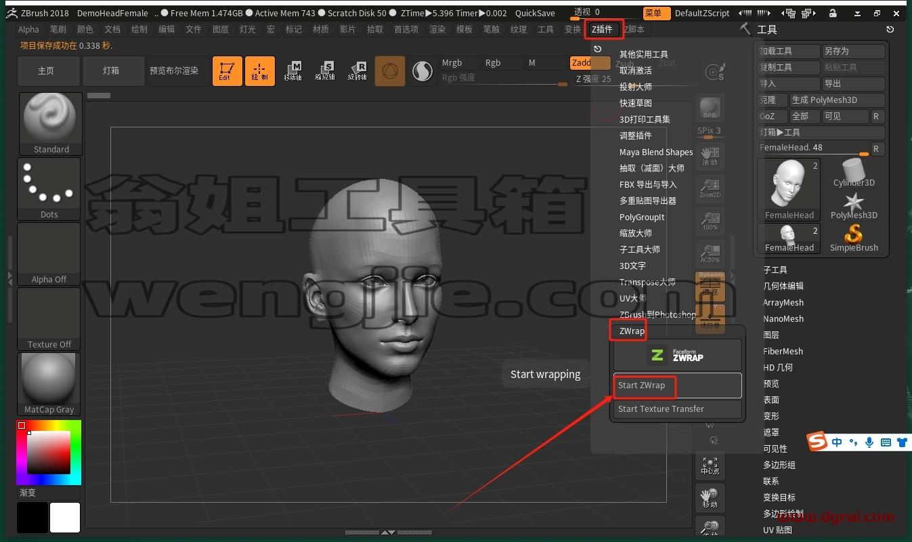Click the AC50% half-size icon

[710, 253]
